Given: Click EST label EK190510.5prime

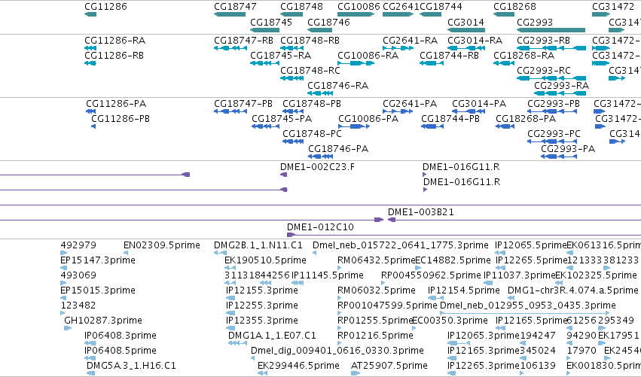Looking at the screenshot, I should pos(265,260).
